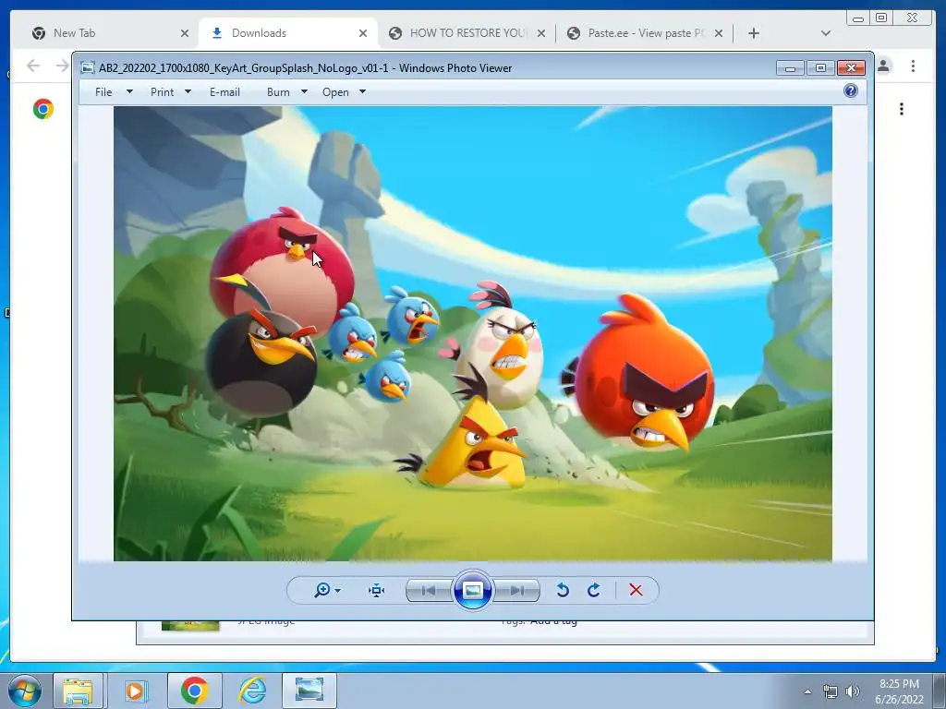Expand zoom dropdown arrow beside magnifier

coord(338,591)
